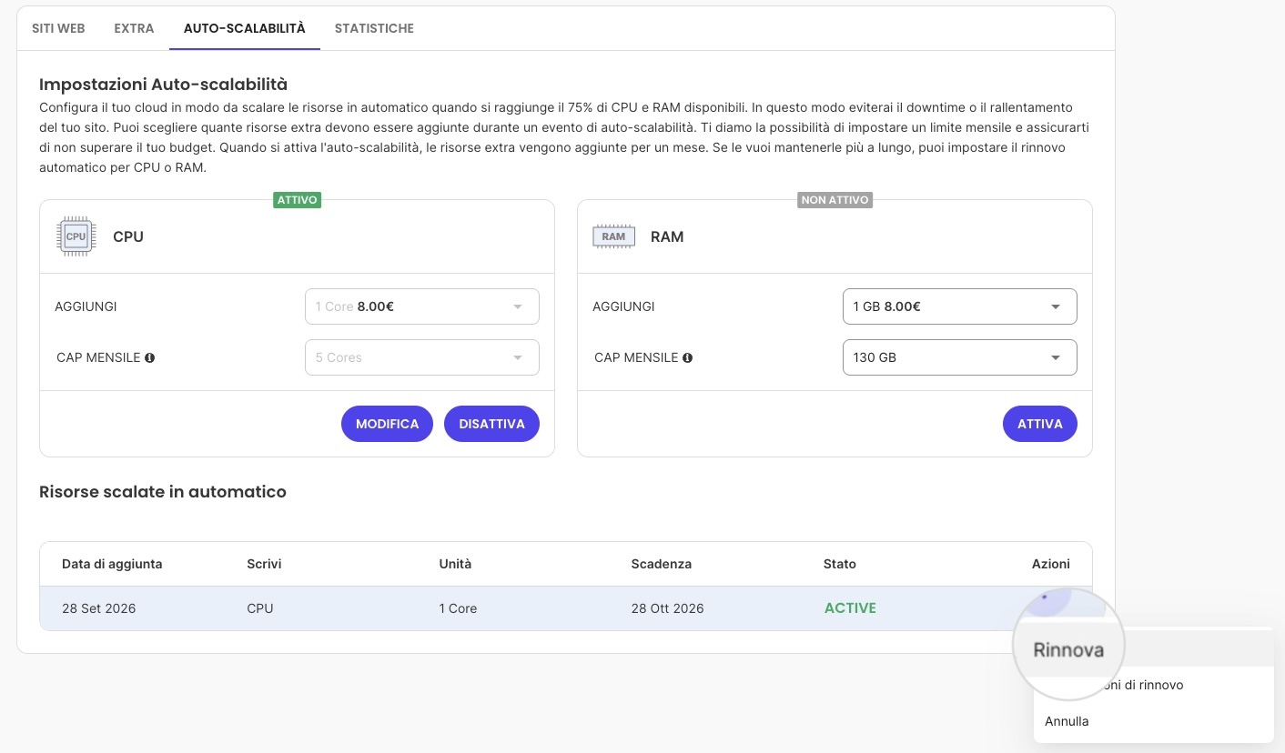Click the AGGIUNGI label in the RAM card
Viewport: 1285px width, 753px height.
pos(623,306)
